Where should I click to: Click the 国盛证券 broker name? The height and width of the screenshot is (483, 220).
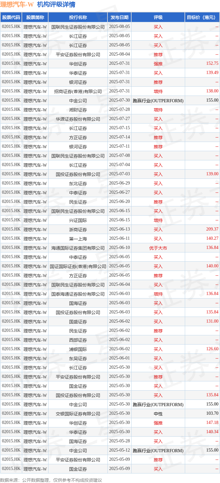[78, 322]
